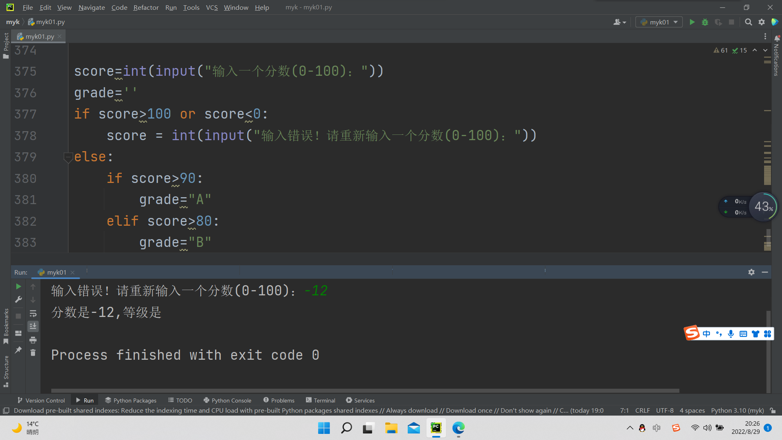Screen dimensions: 782x440
Task: Open Run panel settings gear
Action: tap(751, 272)
